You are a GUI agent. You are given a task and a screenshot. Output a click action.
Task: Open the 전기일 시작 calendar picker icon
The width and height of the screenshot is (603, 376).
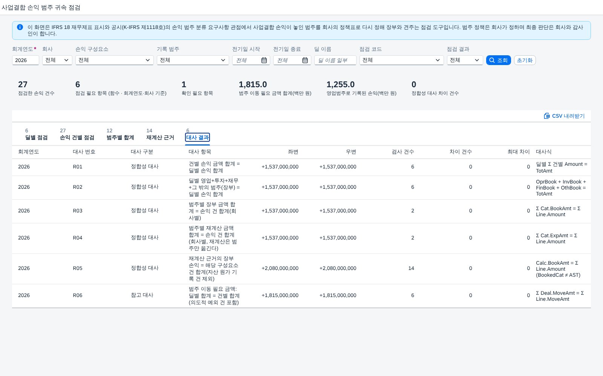coord(264,60)
